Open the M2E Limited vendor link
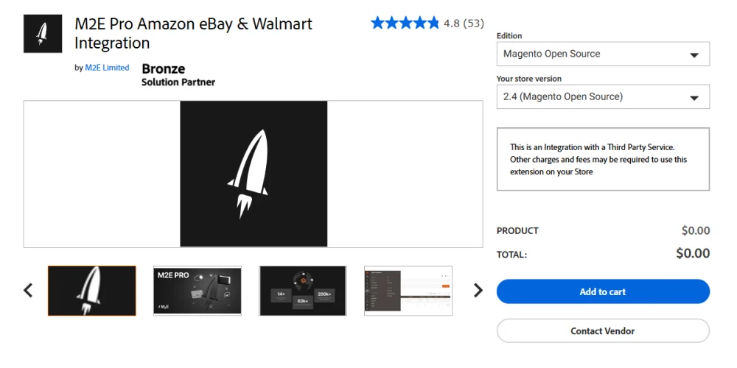Screen dimensions: 737x368 coord(107,68)
